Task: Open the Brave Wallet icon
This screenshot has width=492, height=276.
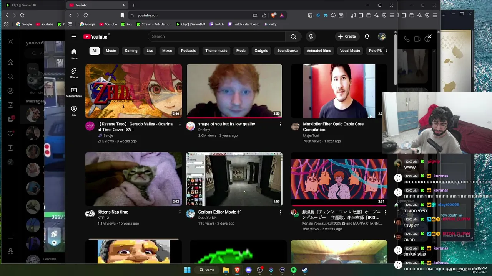Action: (x=369, y=15)
